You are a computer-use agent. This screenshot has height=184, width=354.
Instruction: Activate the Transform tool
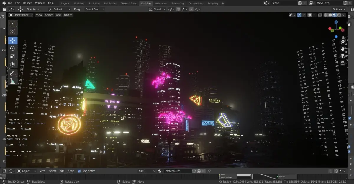pyautogui.click(x=12, y=64)
